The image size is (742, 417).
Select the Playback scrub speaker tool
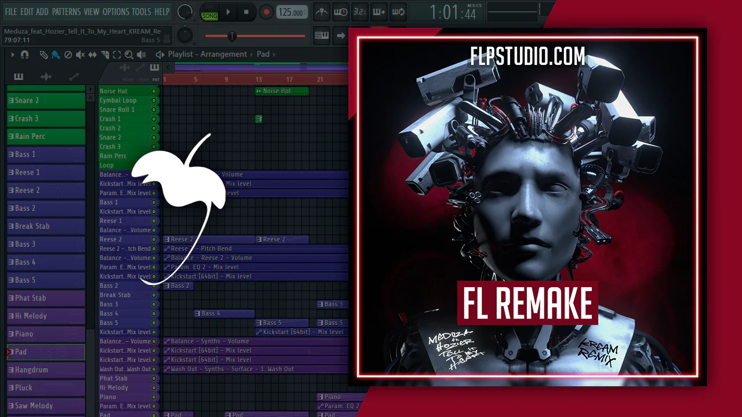point(141,54)
